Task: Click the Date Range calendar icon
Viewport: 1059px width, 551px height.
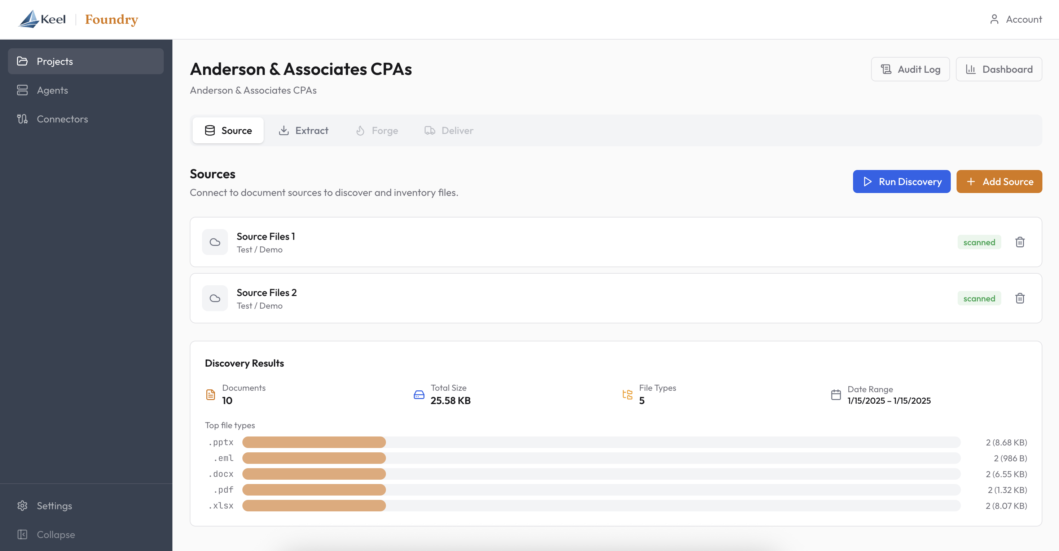Action: 836,395
